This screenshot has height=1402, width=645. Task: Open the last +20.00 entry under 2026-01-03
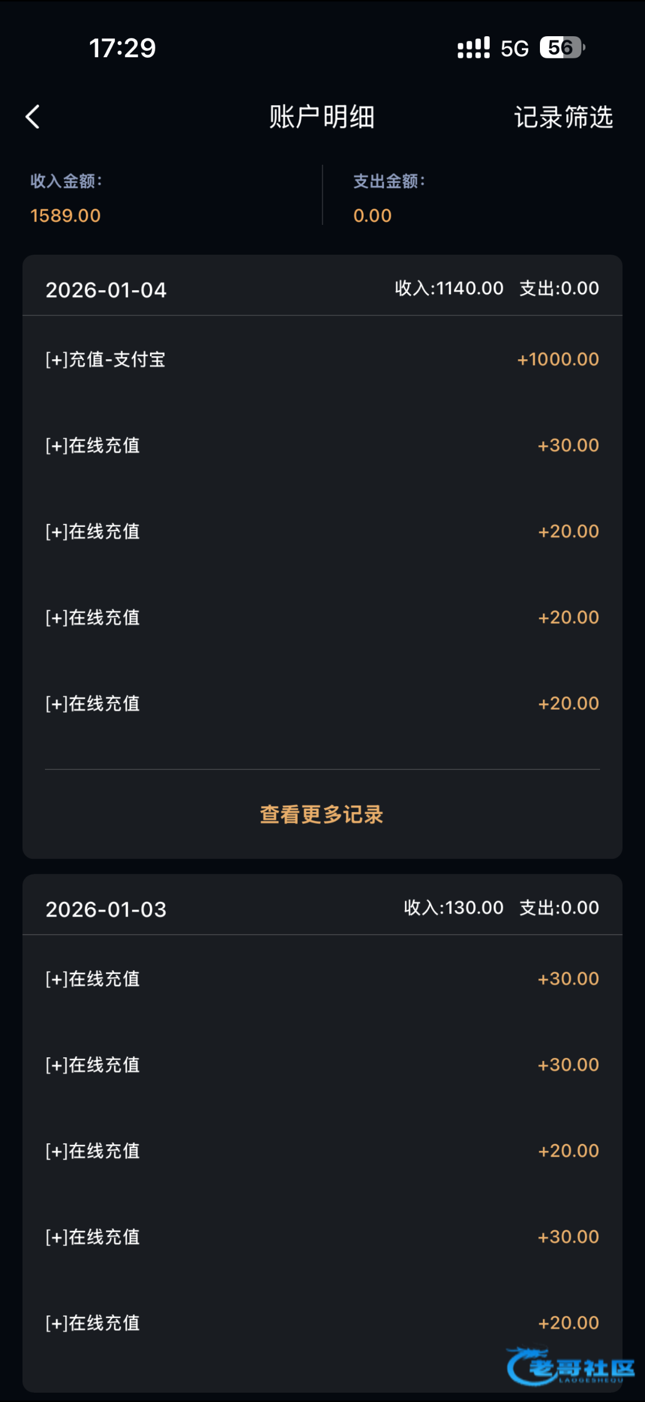322,1323
